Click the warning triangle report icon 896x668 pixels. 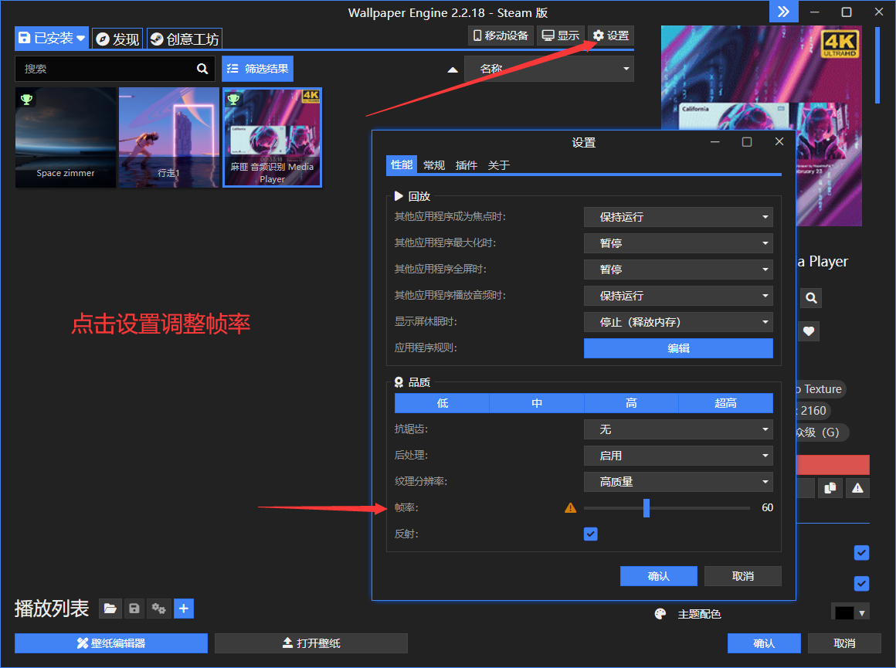click(x=857, y=488)
